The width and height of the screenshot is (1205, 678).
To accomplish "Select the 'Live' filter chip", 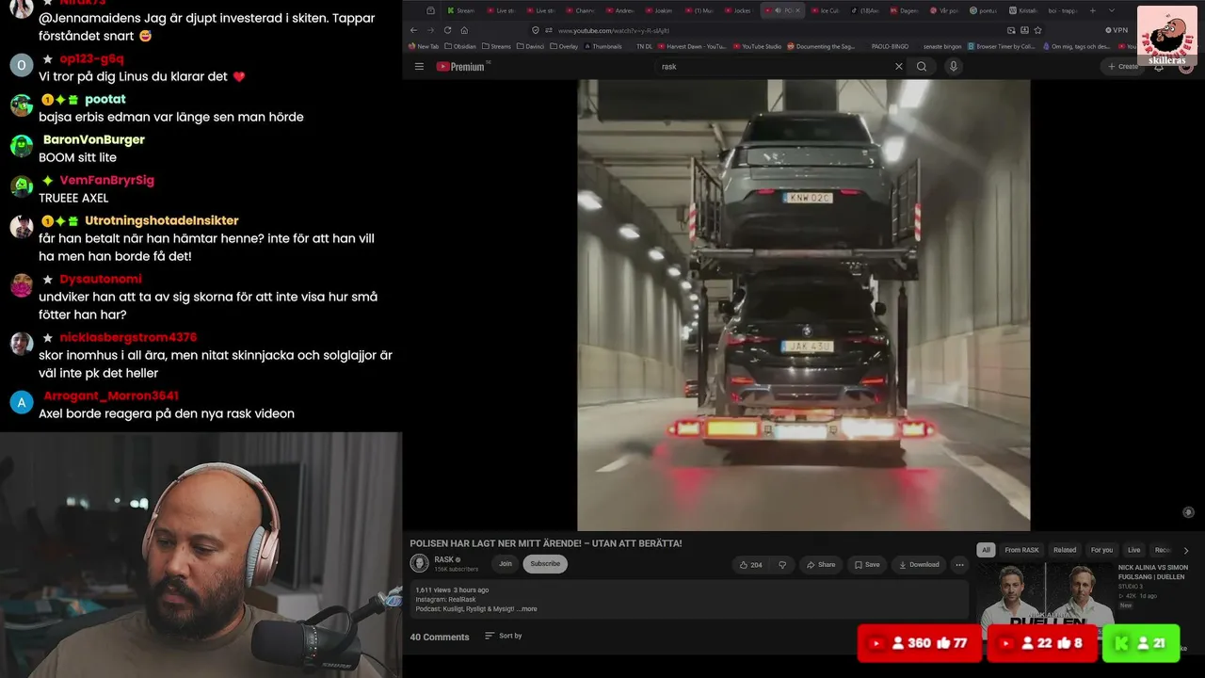I will tap(1133, 550).
